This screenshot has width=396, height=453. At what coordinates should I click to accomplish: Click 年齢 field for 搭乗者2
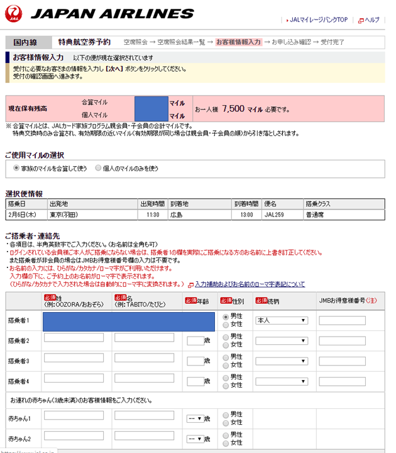195,341
